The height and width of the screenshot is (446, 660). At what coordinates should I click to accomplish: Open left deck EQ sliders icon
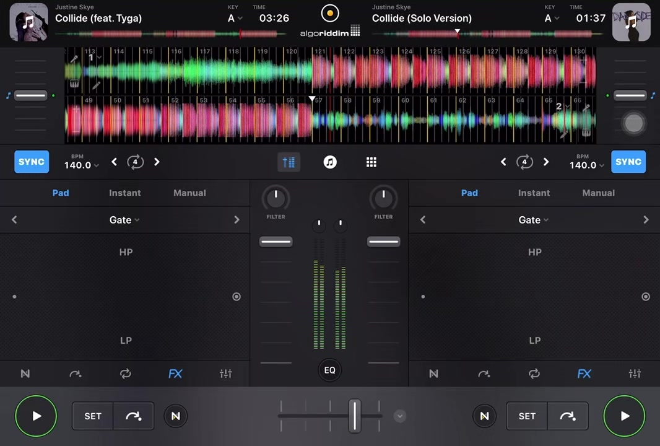tap(225, 374)
